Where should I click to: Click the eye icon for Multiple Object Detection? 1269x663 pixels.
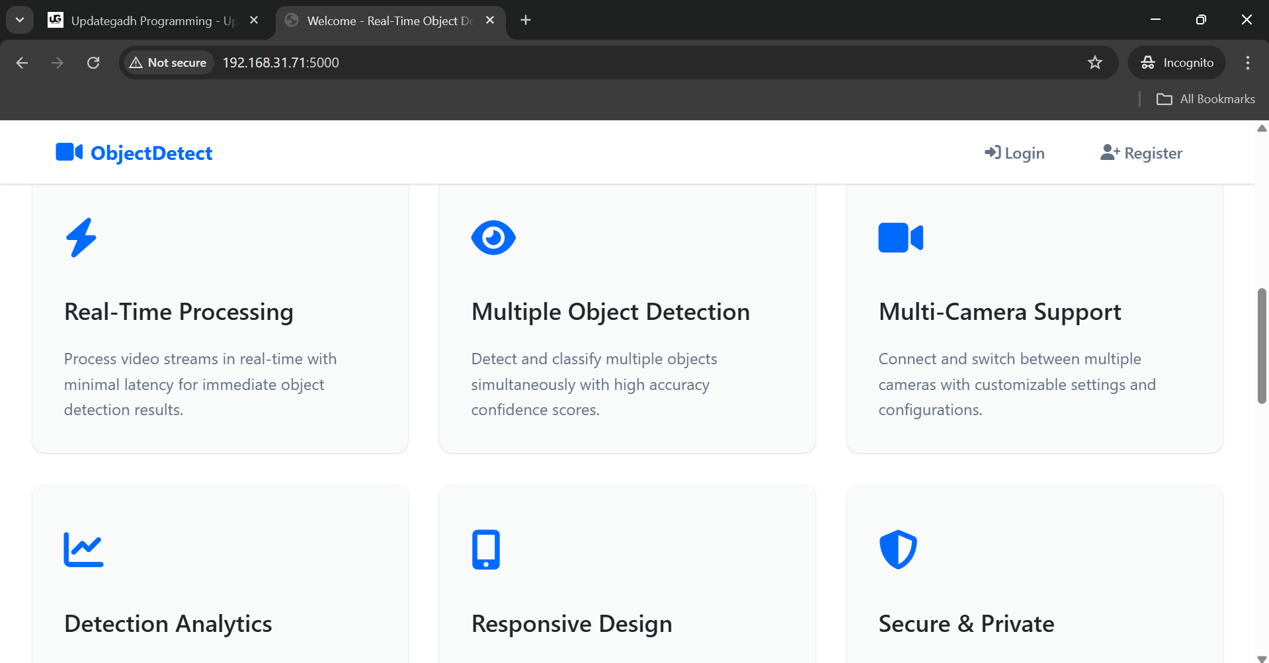click(x=493, y=237)
